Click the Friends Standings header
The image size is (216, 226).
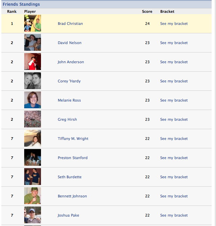click(21, 4)
